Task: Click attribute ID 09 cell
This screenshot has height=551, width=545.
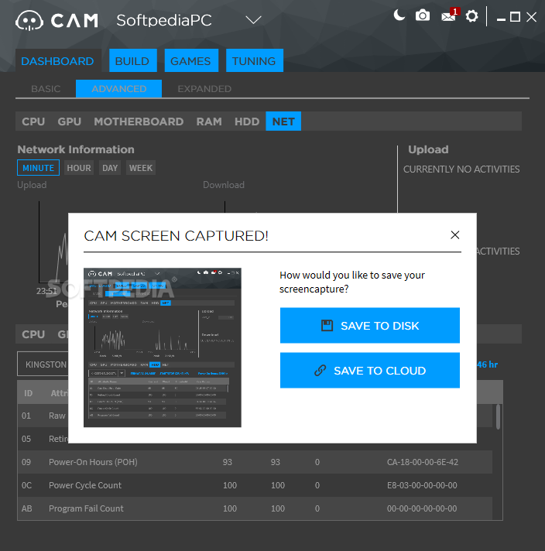Action: click(26, 462)
